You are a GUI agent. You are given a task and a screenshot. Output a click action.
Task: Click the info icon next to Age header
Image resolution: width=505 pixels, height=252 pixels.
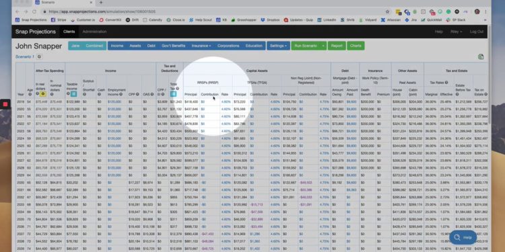tap(30, 94)
